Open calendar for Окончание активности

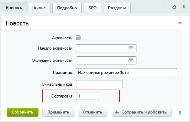(x=131, y=60)
